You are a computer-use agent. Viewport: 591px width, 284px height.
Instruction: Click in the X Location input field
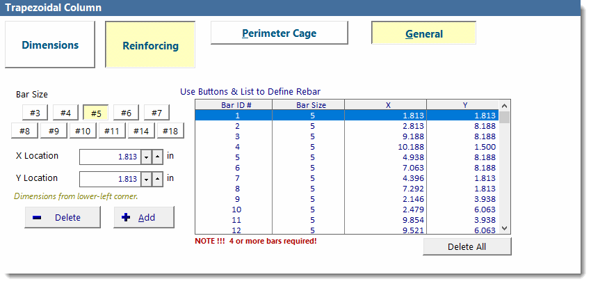110,157
